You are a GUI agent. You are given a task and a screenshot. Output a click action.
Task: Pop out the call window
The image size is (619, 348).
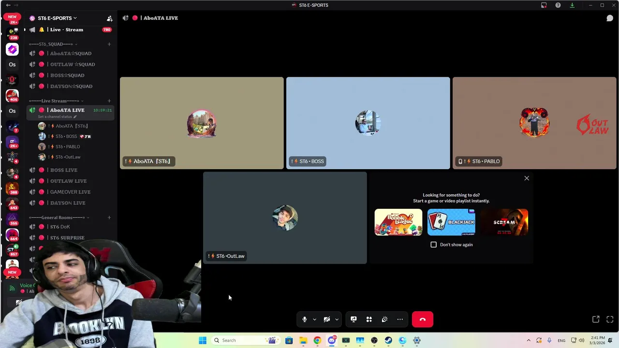pyautogui.click(x=596, y=319)
